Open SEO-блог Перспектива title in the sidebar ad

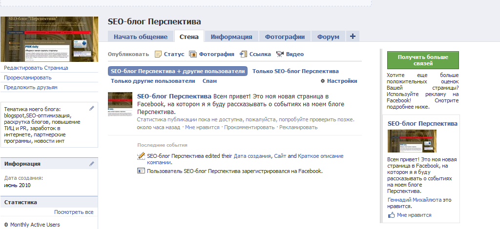point(422,123)
